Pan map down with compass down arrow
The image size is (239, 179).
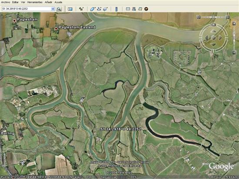(213, 45)
